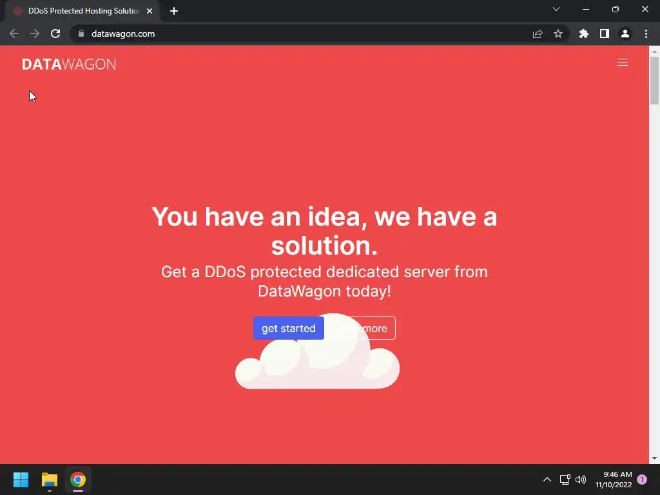Open the Chrome extensions puzzle icon
This screenshot has width=660, height=495.
pos(583,34)
